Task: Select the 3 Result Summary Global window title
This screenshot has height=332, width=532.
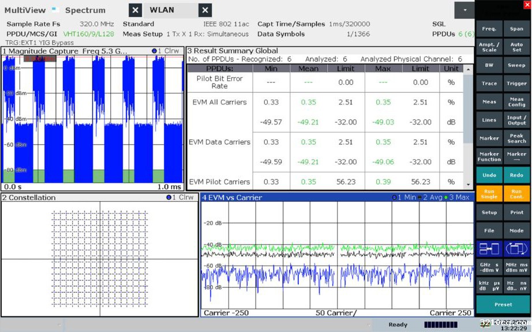Action: point(233,51)
